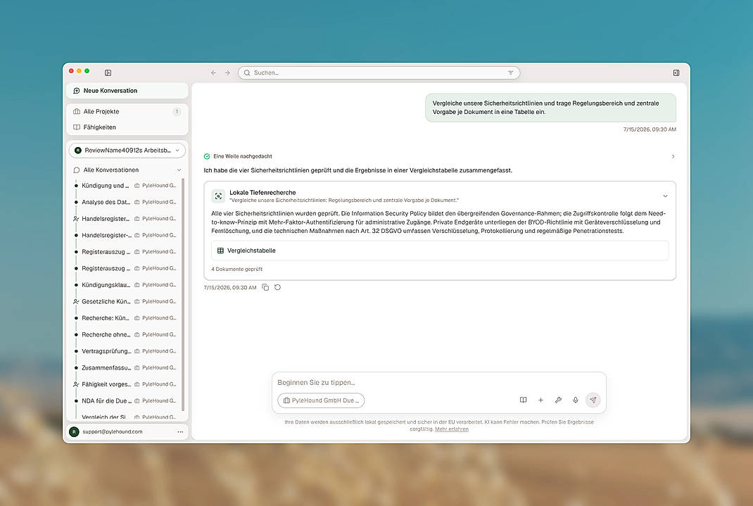Send the message with paper plane
Viewport: 753px width, 506px height.
(593, 400)
